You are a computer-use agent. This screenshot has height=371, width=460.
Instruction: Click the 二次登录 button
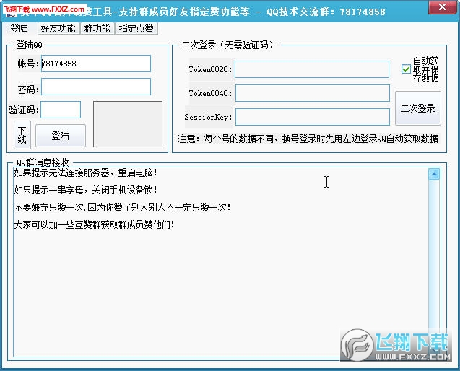(x=417, y=108)
